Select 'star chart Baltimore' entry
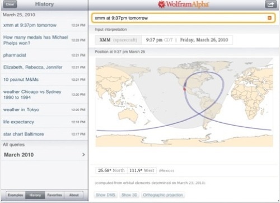Viewport: 280px width, 203px height. (44, 134)
